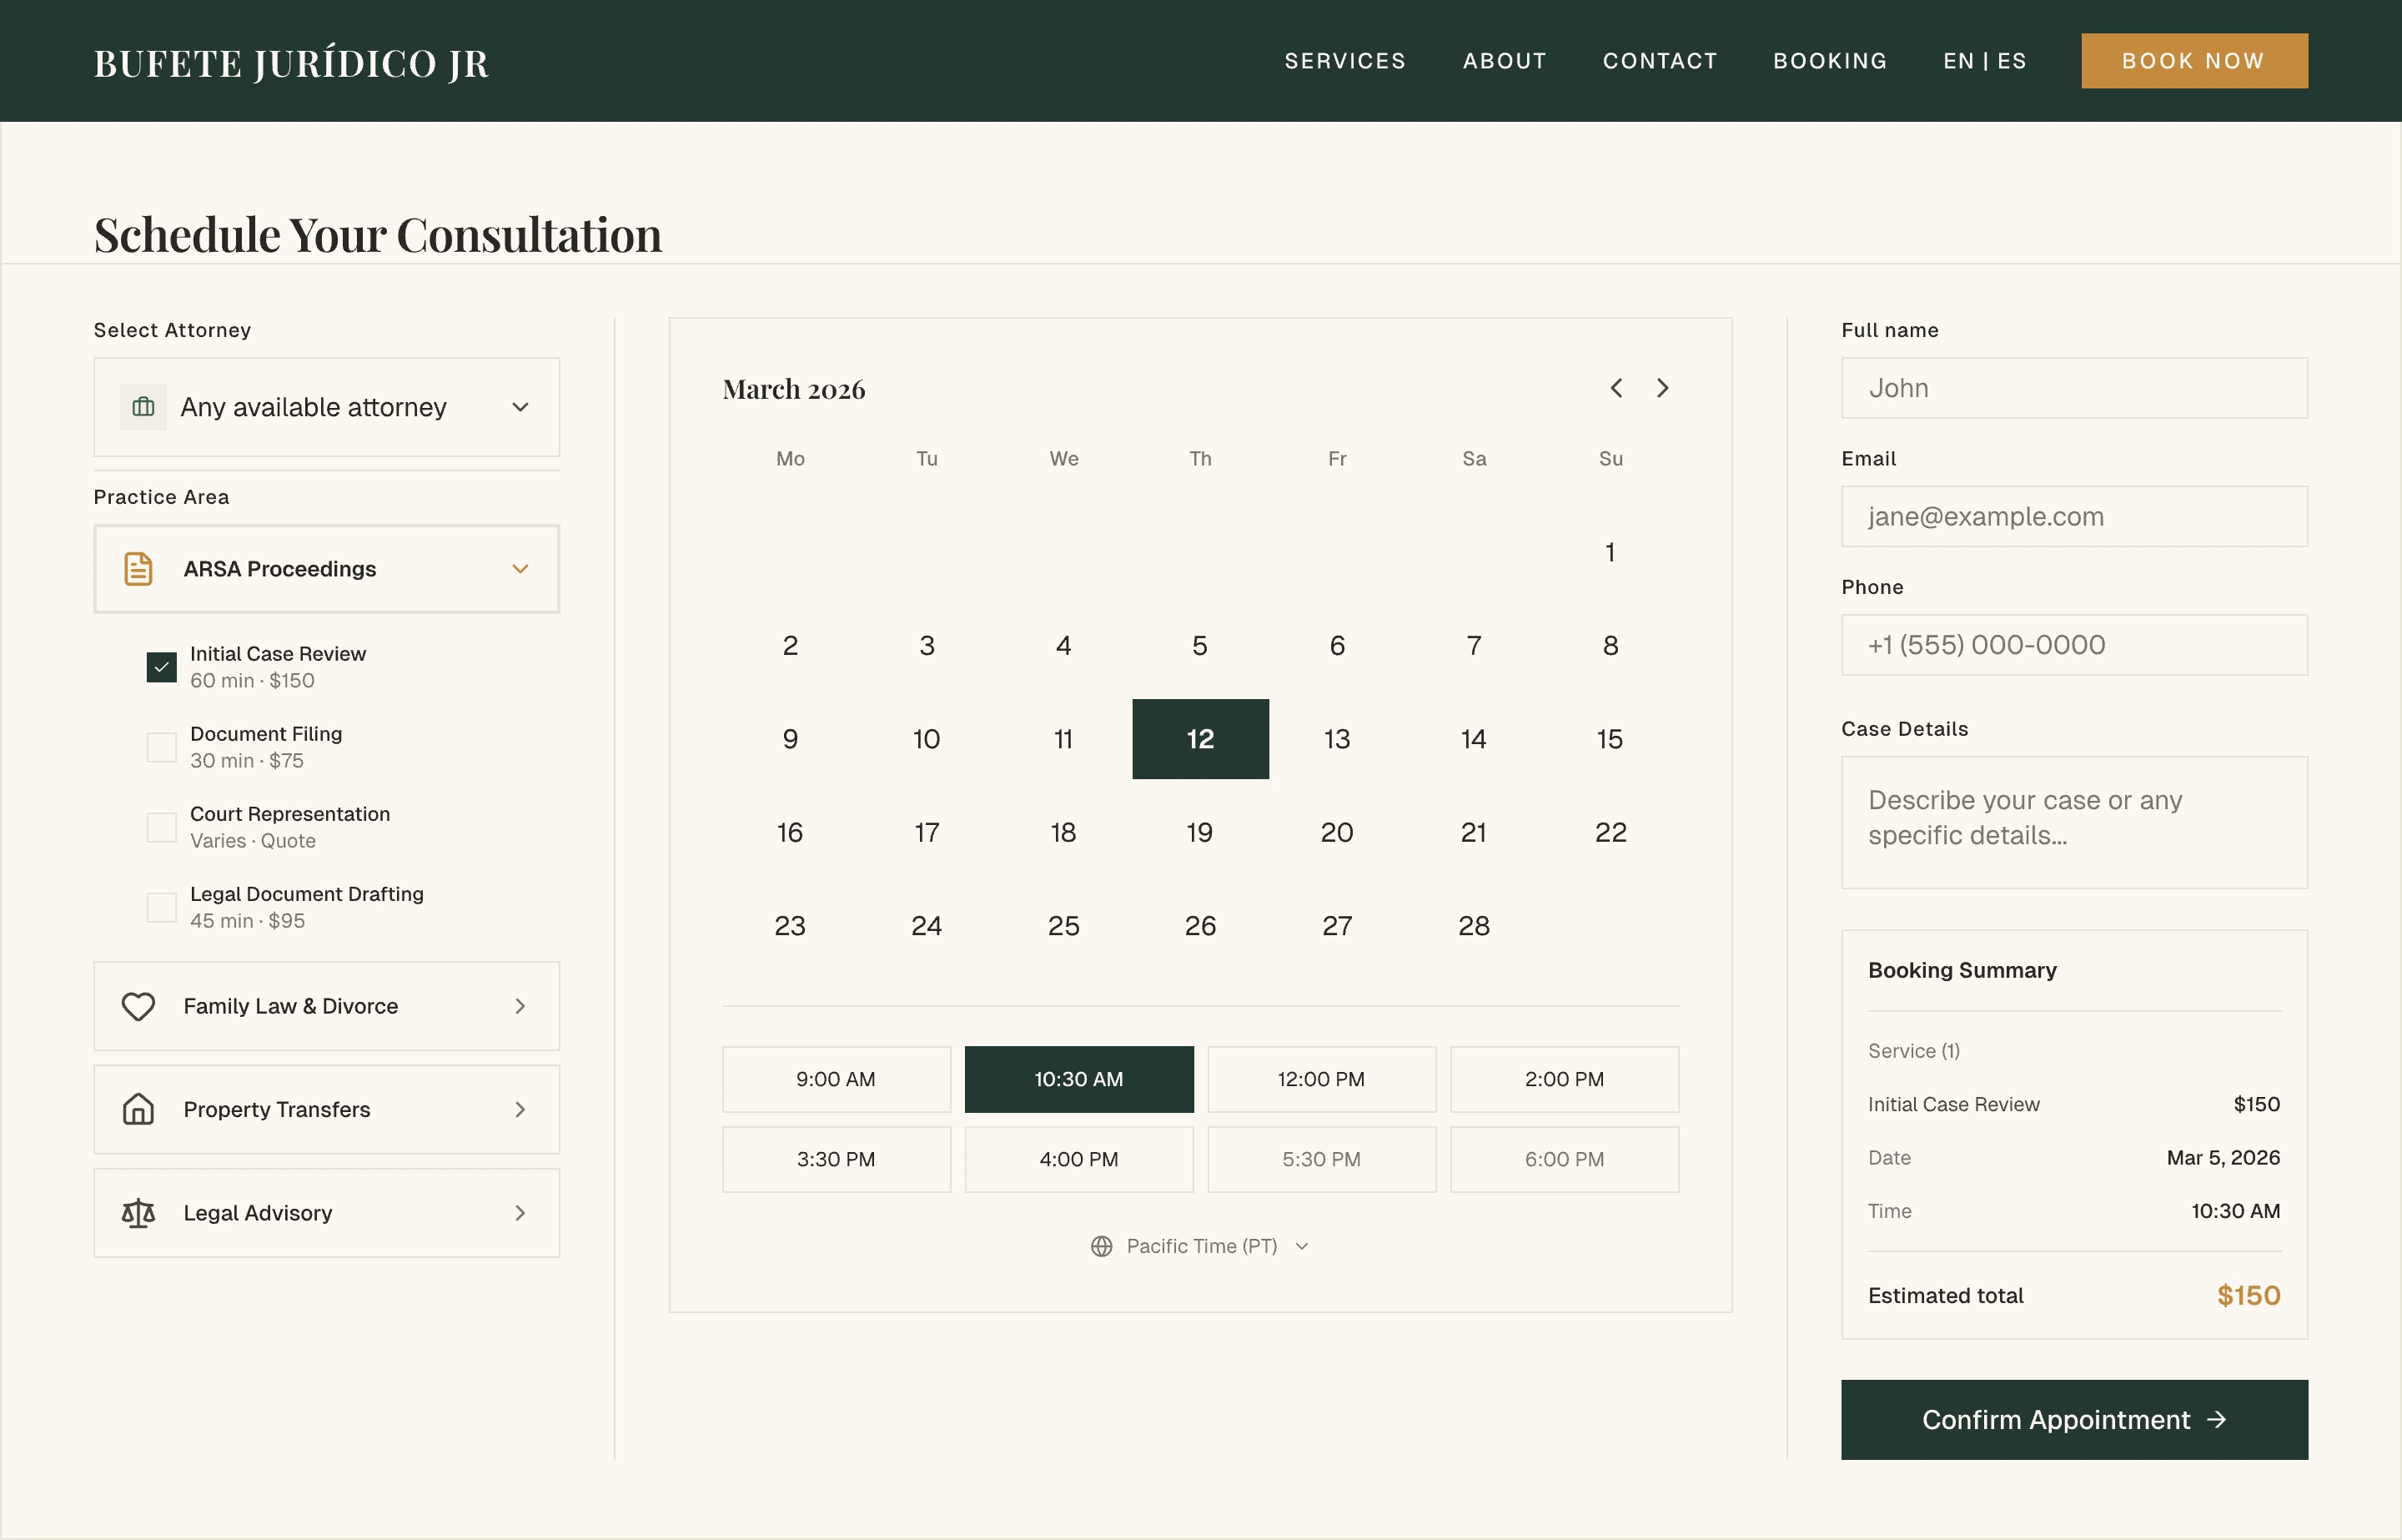Collapse the ARSA Proceedings practice area
Image resolution: width=2402 pixels, height=1540 pixels.
[x=327, y=569]
